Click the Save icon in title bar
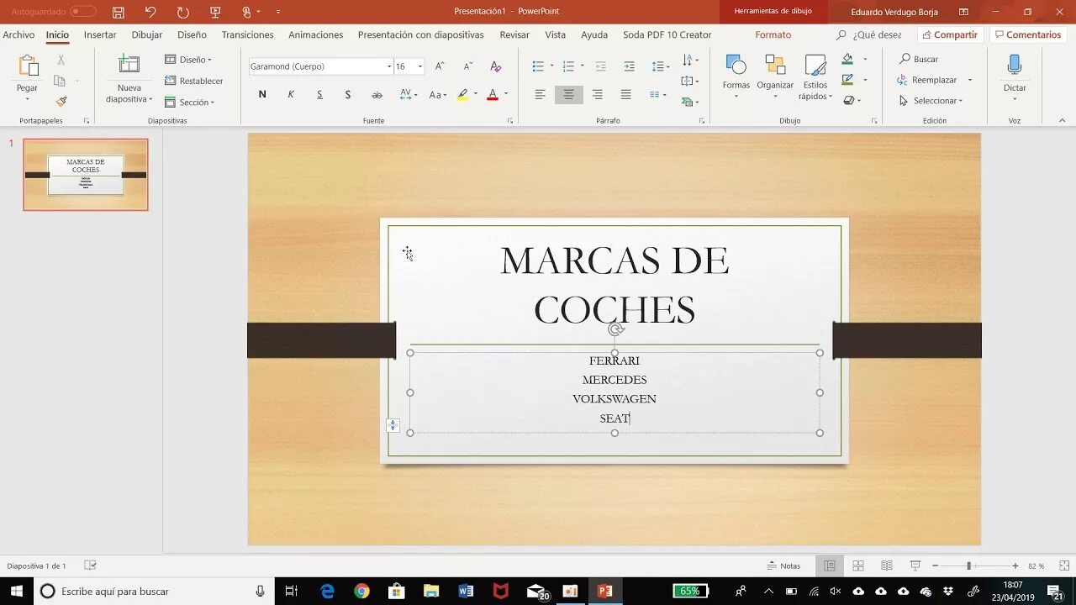The height and width of the screenshot is (605, 1076). pos(119,12)
